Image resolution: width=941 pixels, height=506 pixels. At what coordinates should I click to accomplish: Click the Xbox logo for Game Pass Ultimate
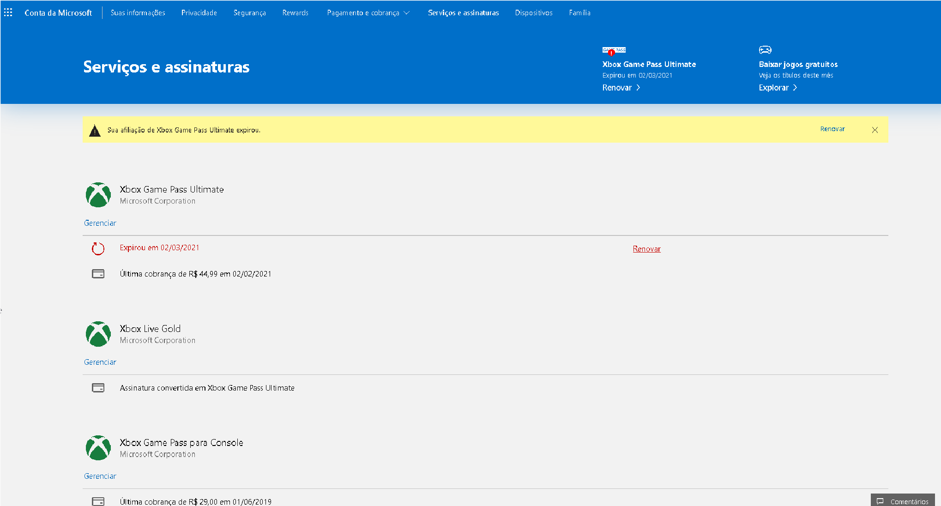coord(98,195)
